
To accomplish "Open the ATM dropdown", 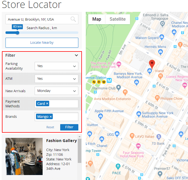I will tap(56, 79).
